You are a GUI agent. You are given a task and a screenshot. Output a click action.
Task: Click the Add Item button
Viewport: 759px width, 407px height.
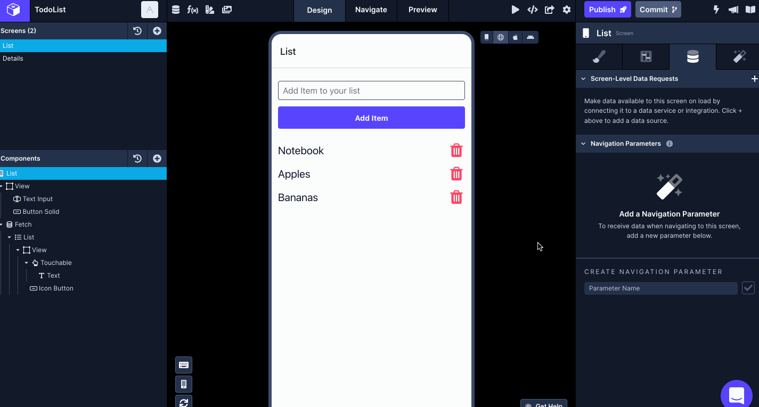[x=371, y=118]
